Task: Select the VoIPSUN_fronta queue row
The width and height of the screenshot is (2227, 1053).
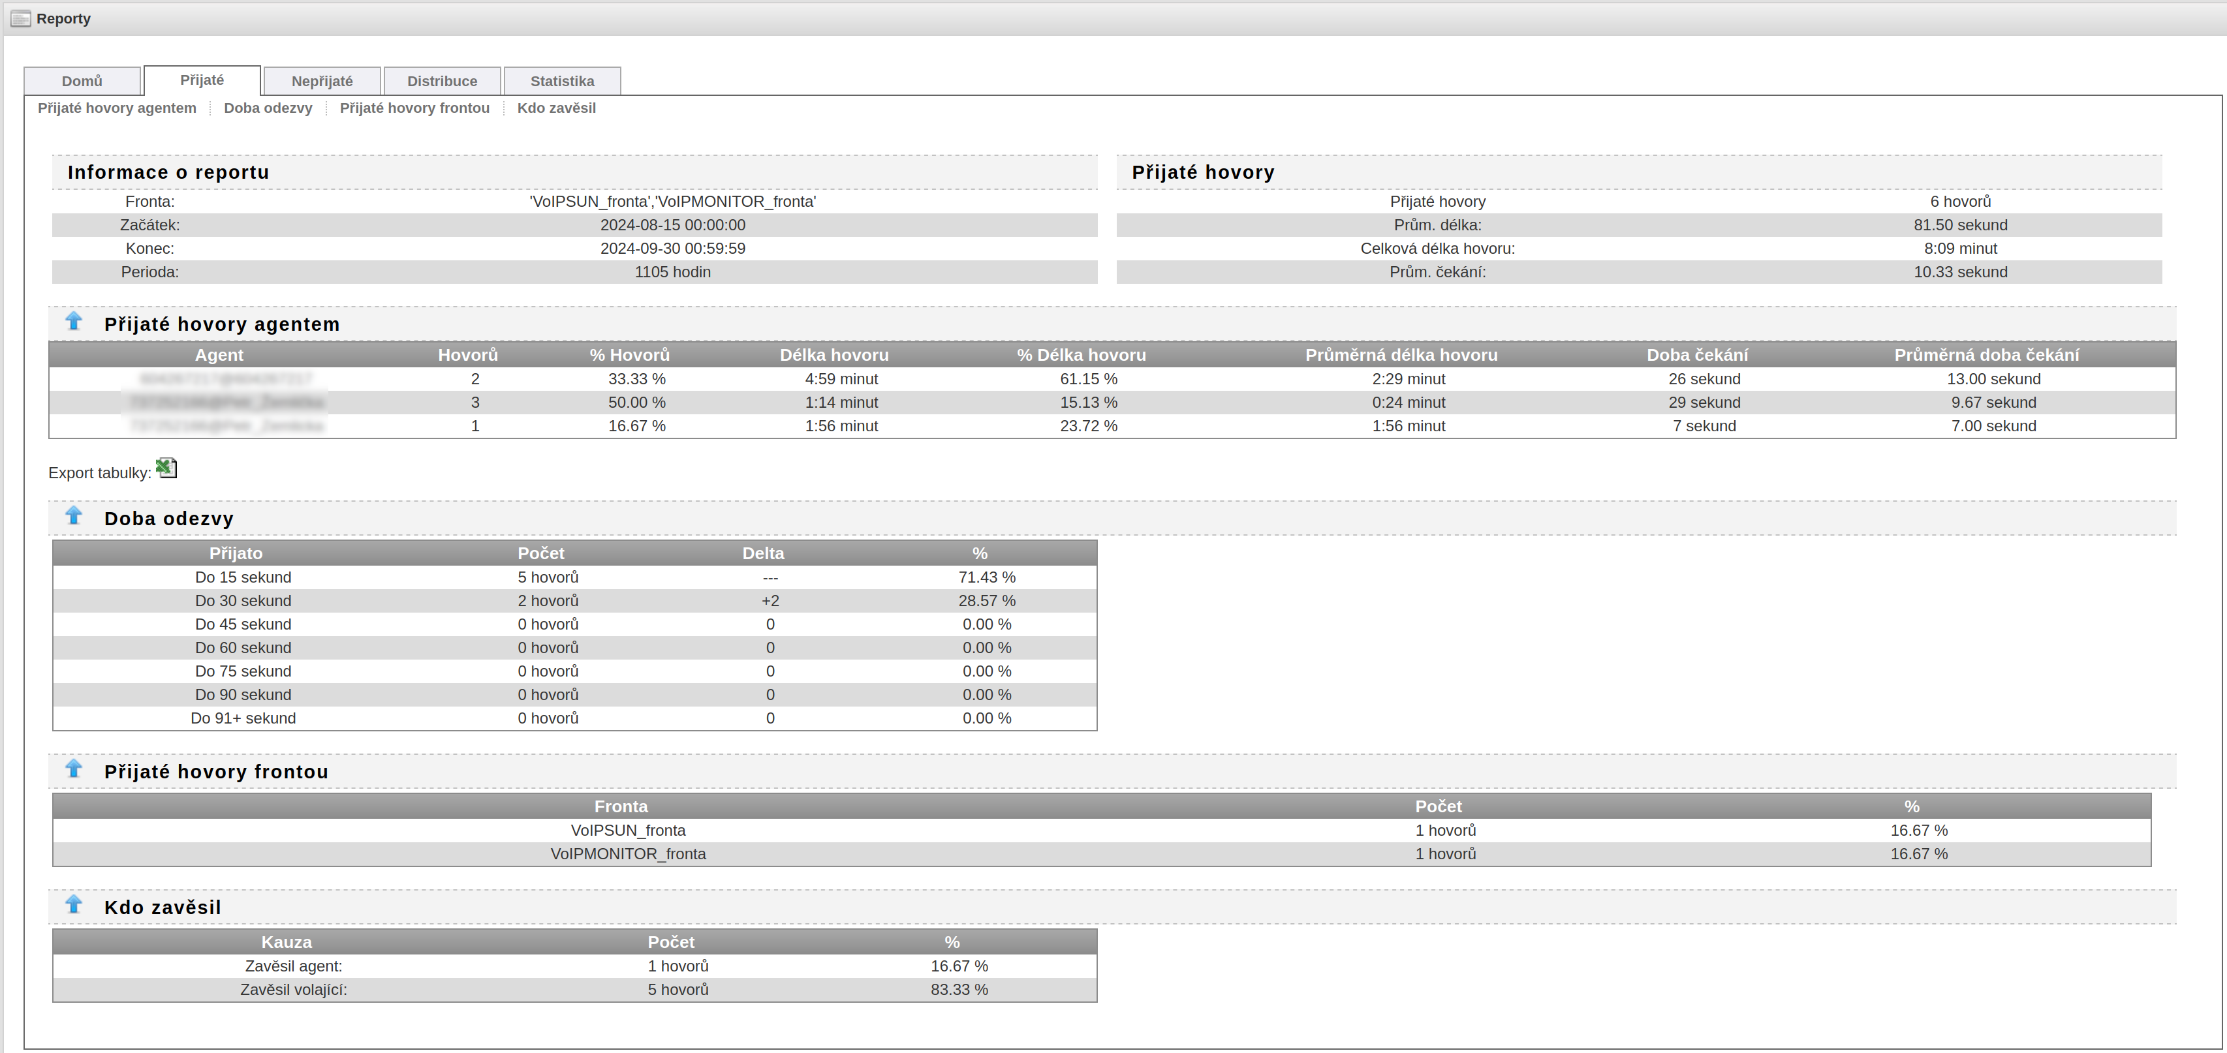Action: 1101,830
